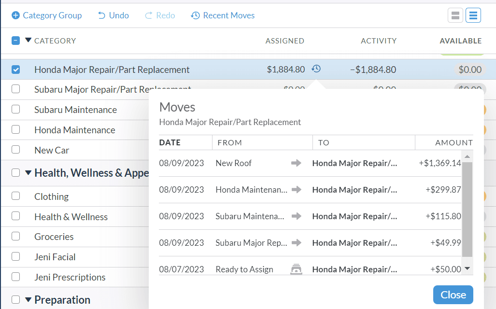Image resolution: width=496 pixels, height=309 pixels.
Task: Check the Jeni Prescriptions checkbox
Action: pos(15,277)
